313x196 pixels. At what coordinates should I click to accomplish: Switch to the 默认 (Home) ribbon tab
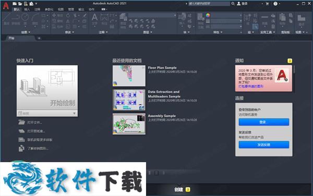coord(17,9)
